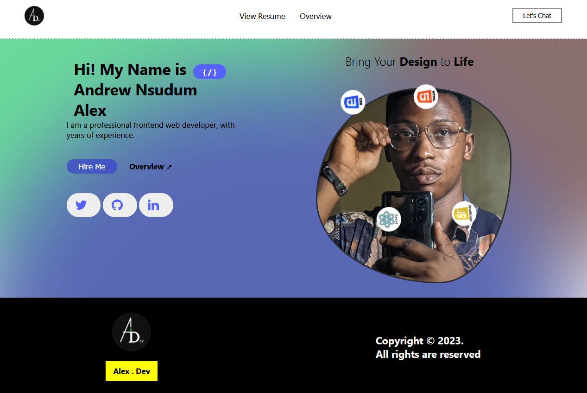This screenshot has height=393, width=587.
Task: Select Overview in the top navigation
Action: coord(316,16)
